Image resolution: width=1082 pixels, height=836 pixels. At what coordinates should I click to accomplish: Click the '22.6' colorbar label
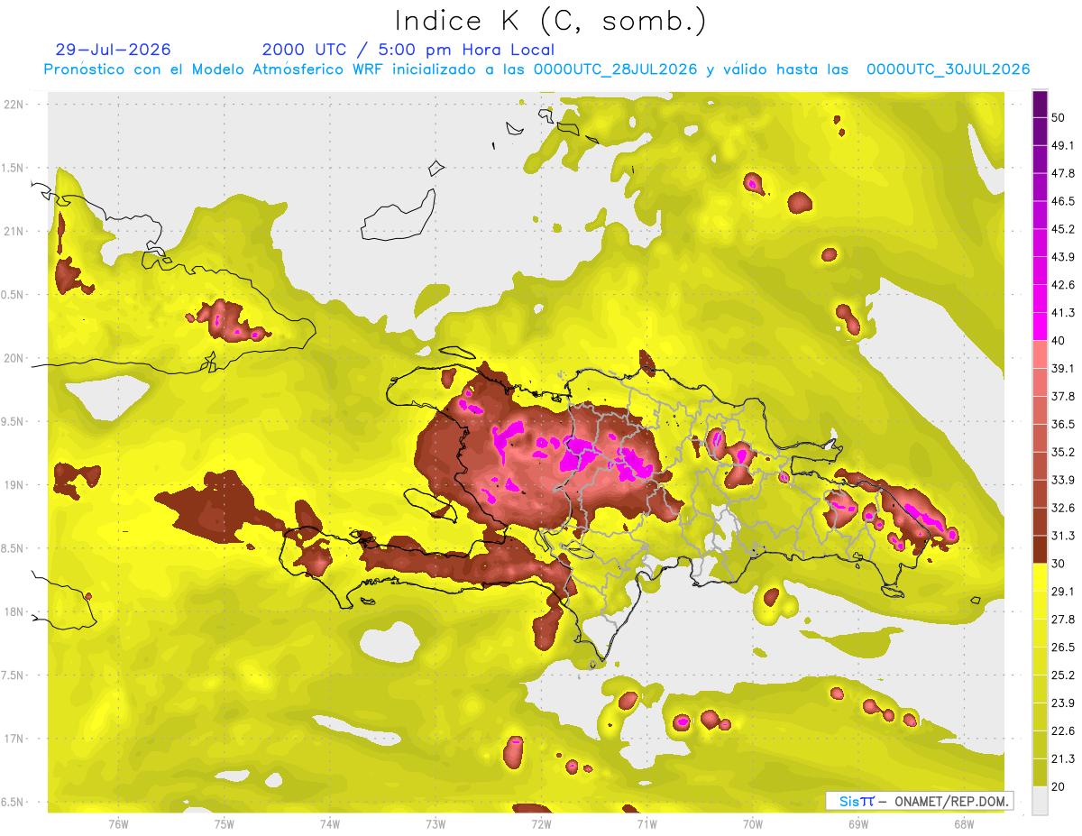[x=1063, y=730]
